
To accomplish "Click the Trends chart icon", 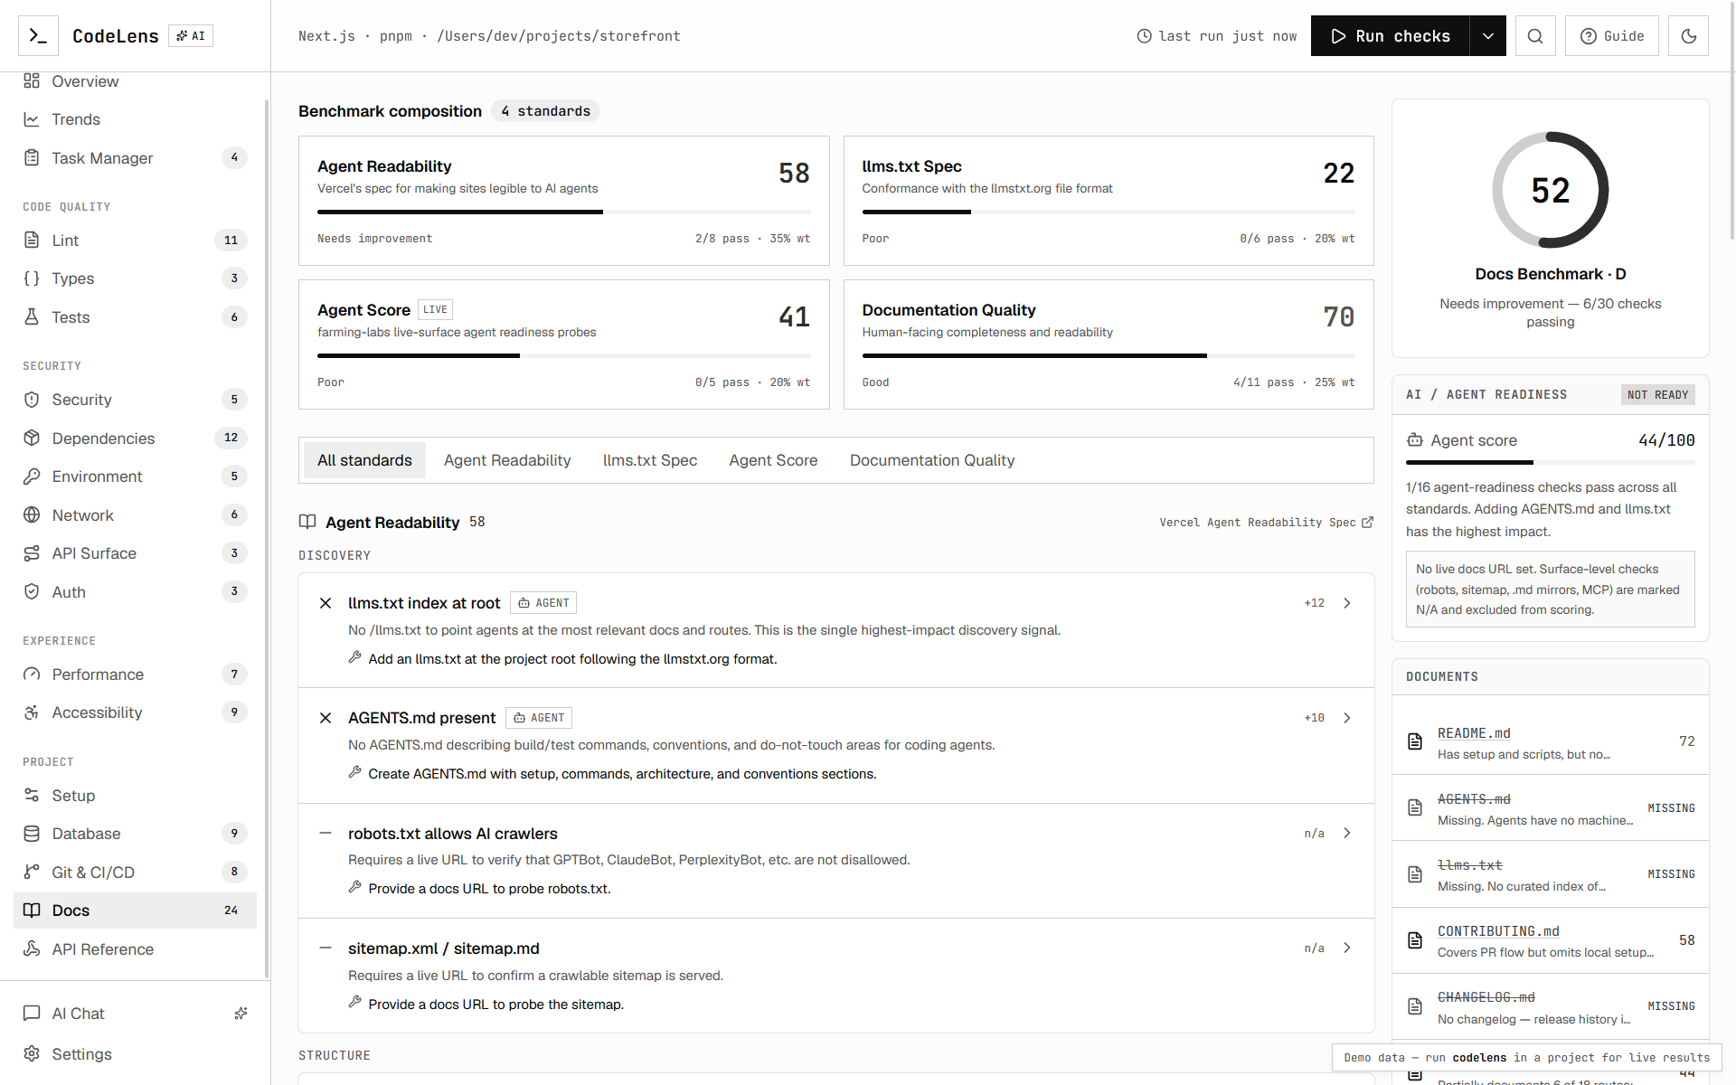I will pos(32,119).
